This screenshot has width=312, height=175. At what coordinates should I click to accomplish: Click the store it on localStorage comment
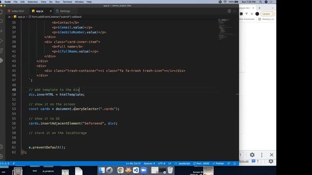[58, 133]
